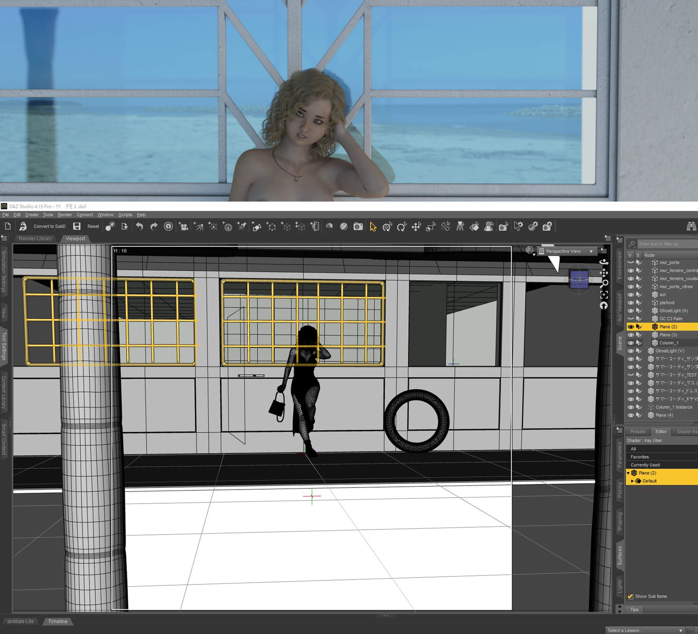Open the Render menu
The height and width of the screenshot is (634, 698).
[x=65, y=215]
